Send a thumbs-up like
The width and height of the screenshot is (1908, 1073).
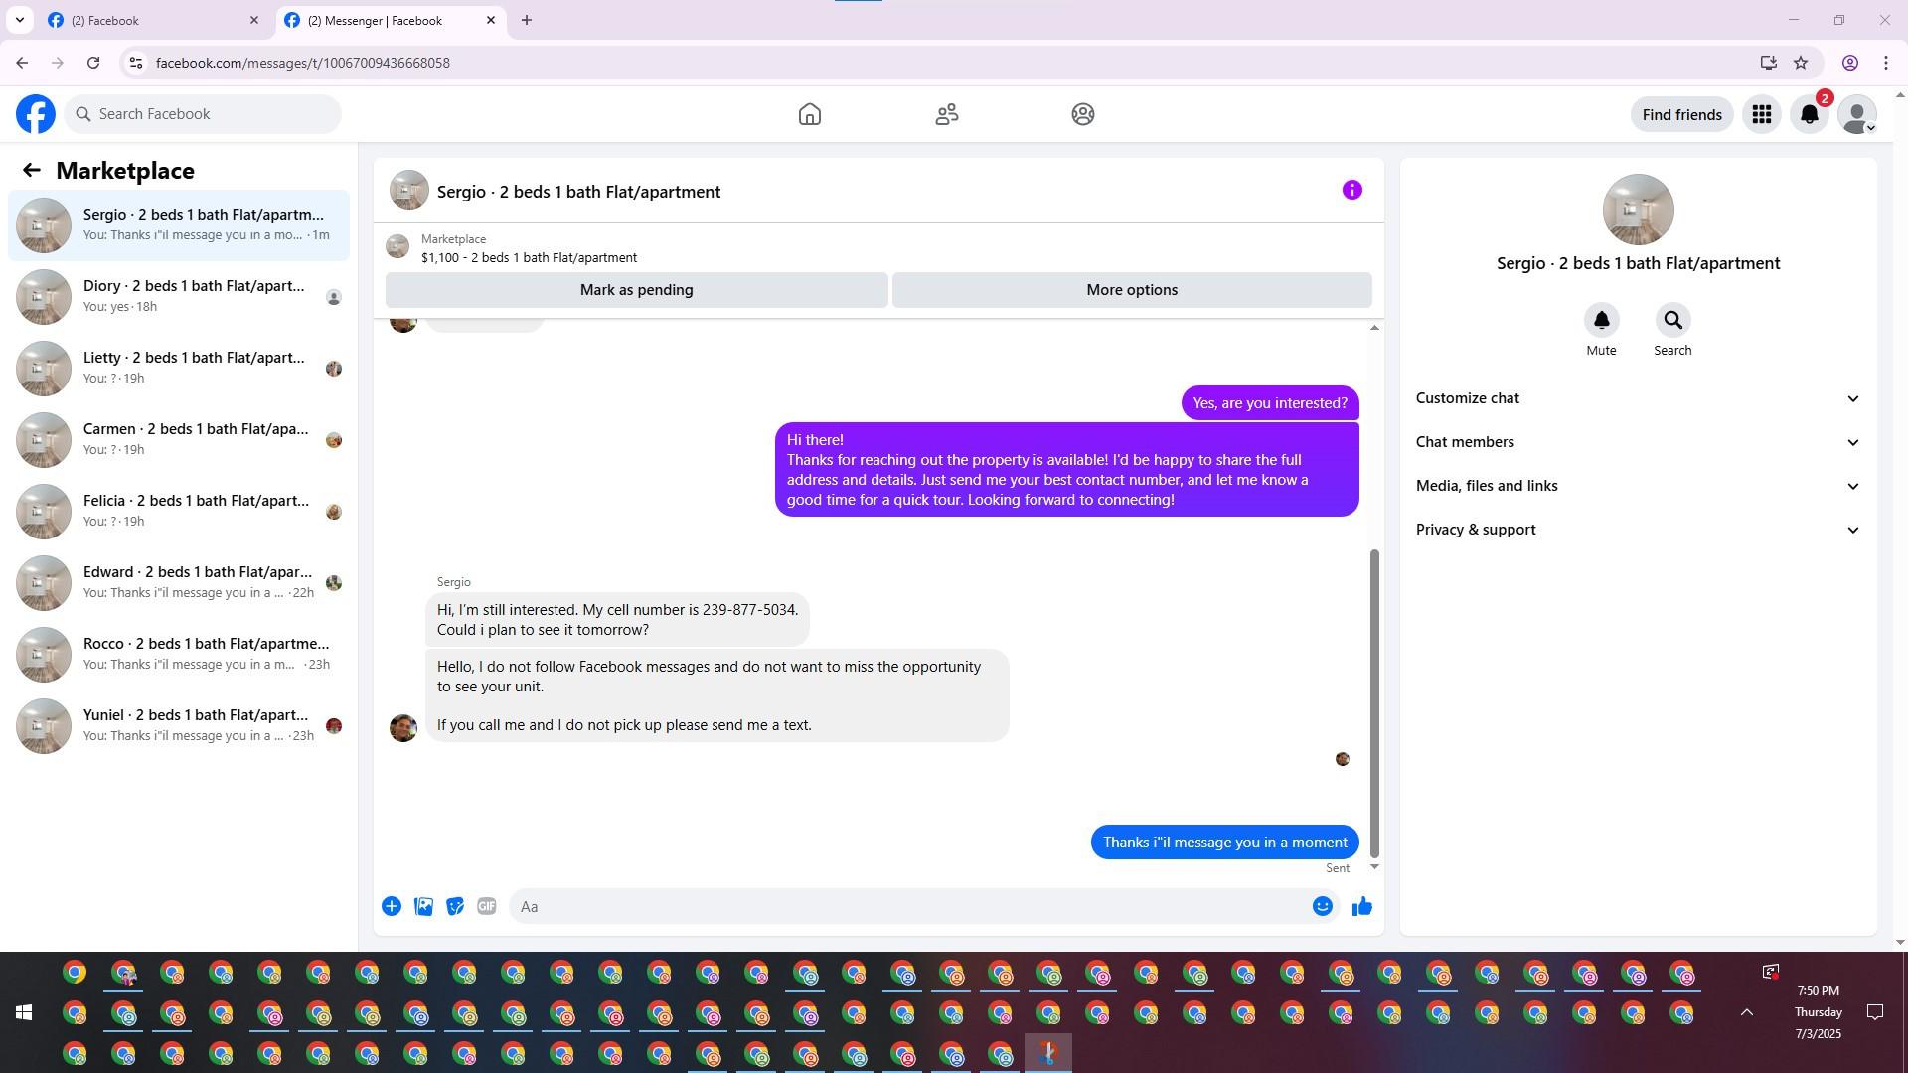click(x=1361, y=906)
